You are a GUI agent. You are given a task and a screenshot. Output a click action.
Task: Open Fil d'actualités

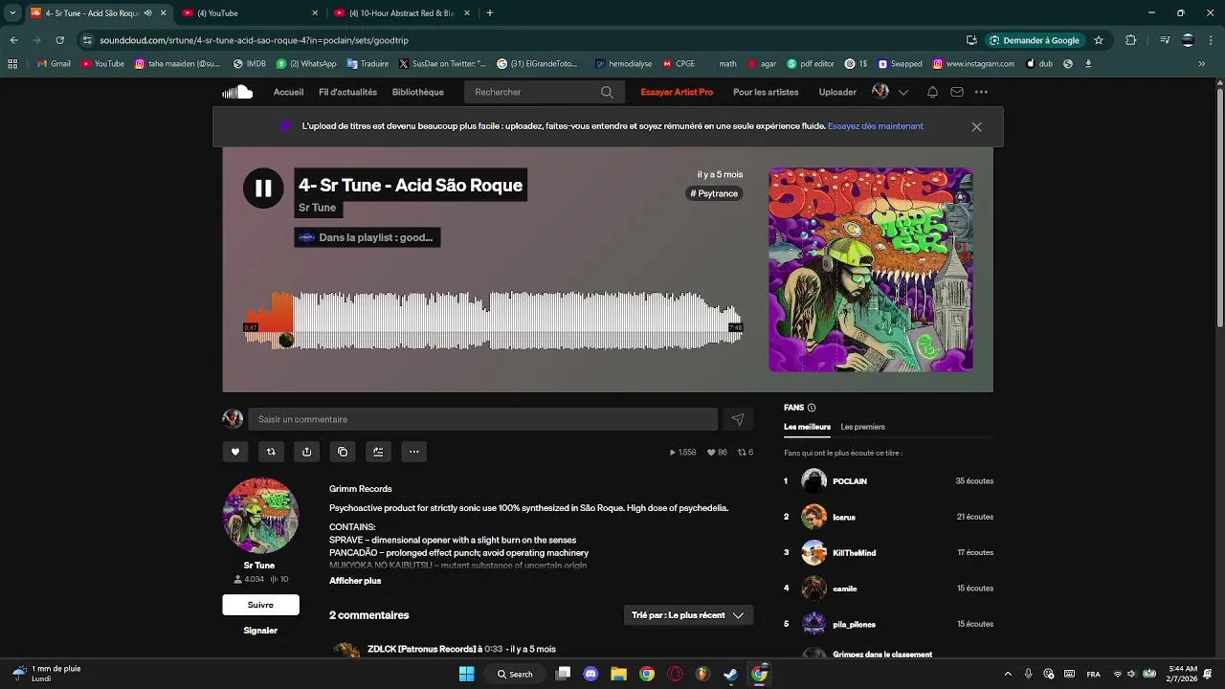pyautogui.click(x=347, y=92)
